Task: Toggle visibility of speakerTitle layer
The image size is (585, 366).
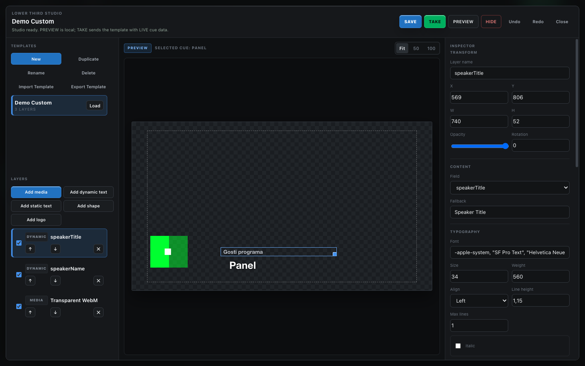Action: pyautogui.click(x=19, y=243)
